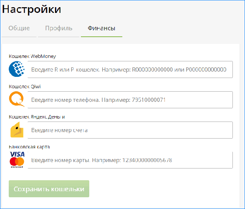Focus the bank card number field
The image size is (245, 209).
[x=130, y=160]
